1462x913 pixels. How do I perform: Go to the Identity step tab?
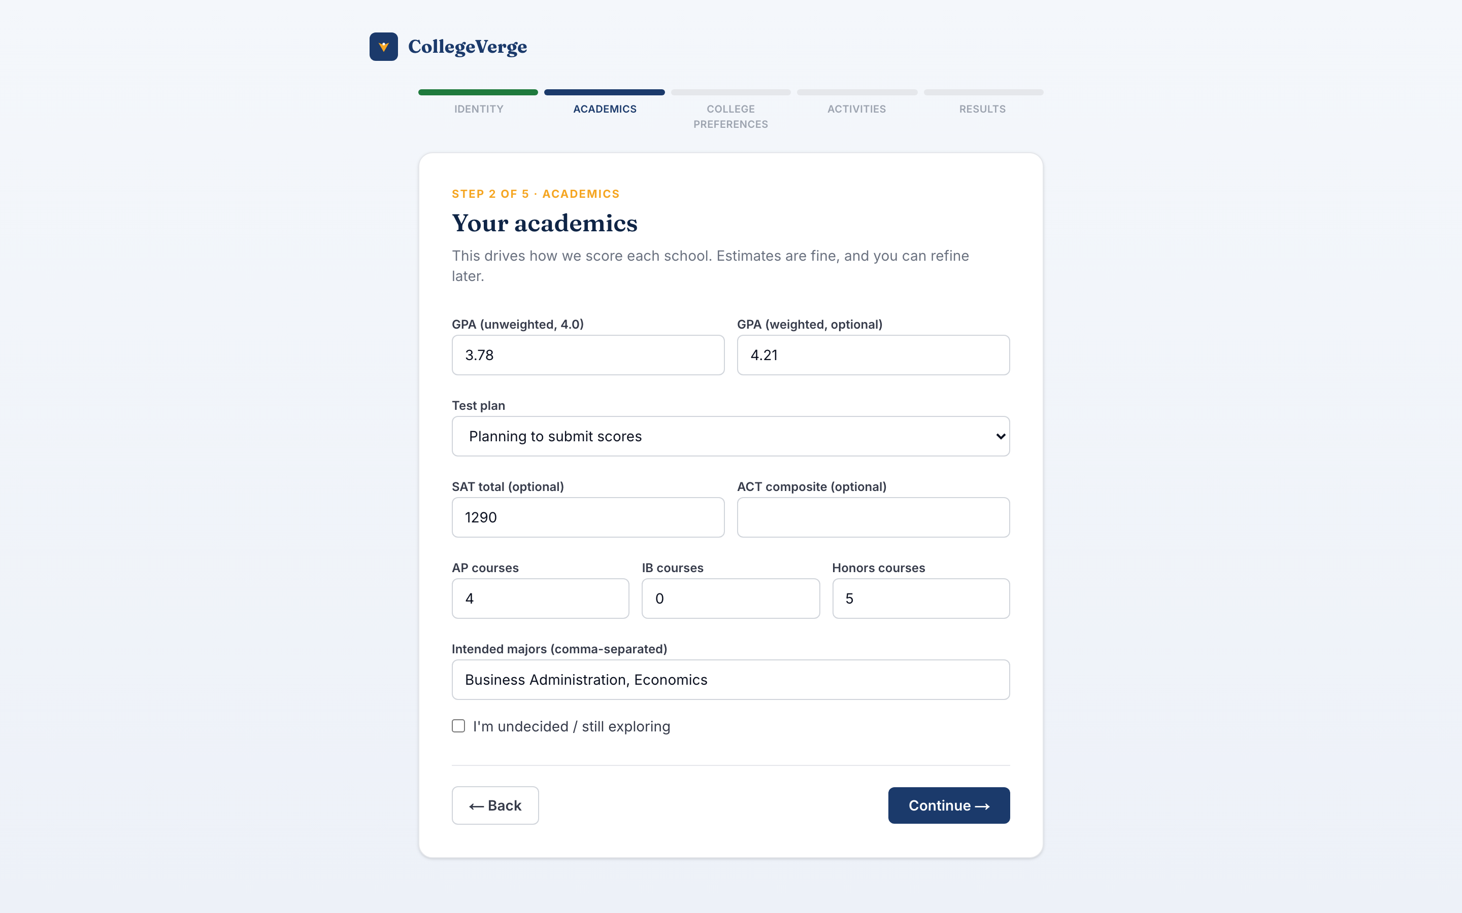[x=479, y=109]
